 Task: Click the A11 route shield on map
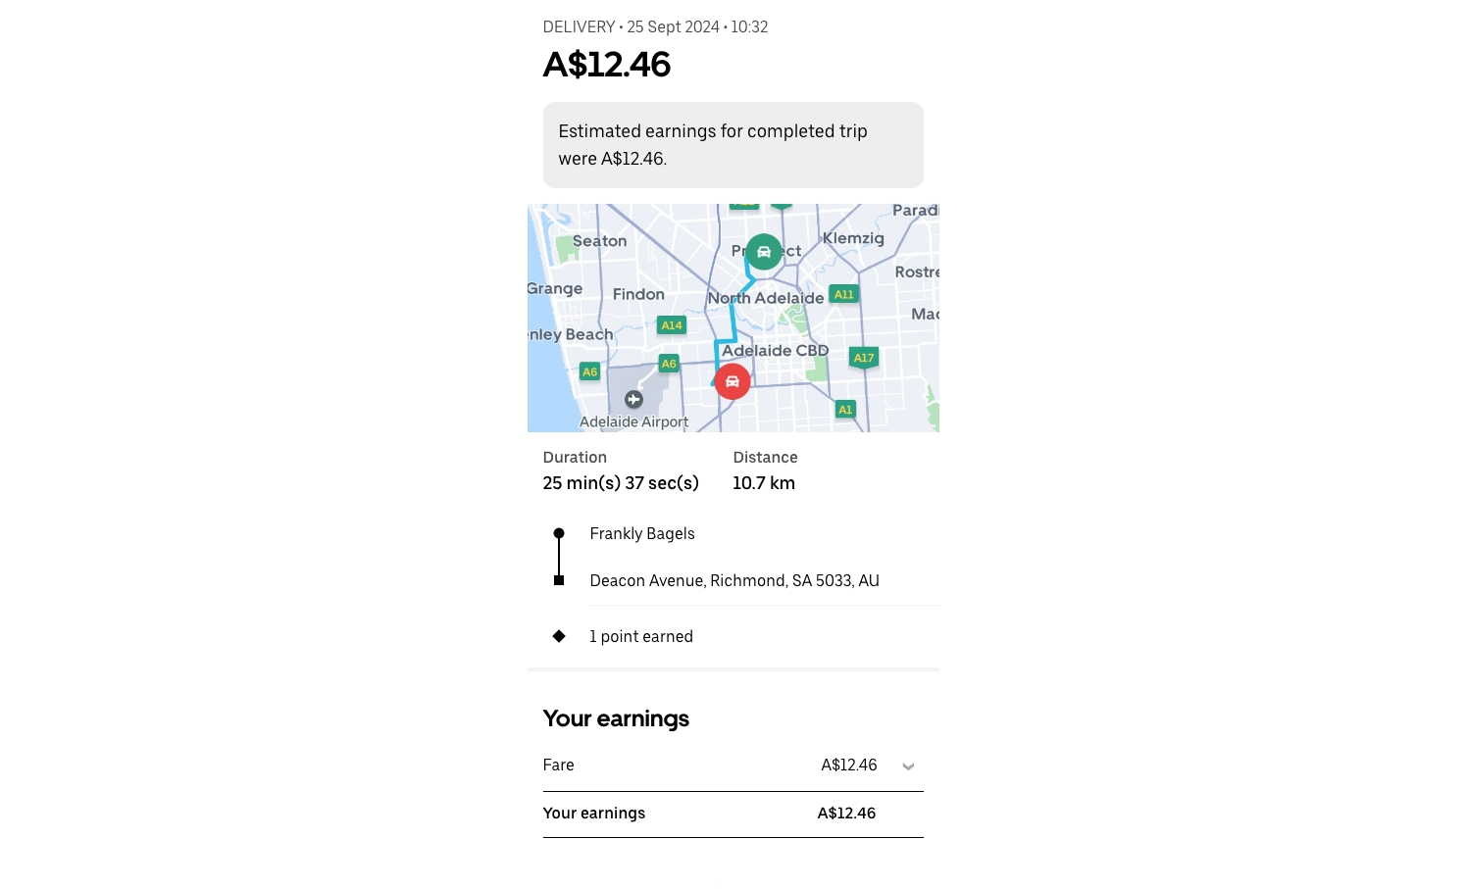pyautogui.click(x=844, y=294)
